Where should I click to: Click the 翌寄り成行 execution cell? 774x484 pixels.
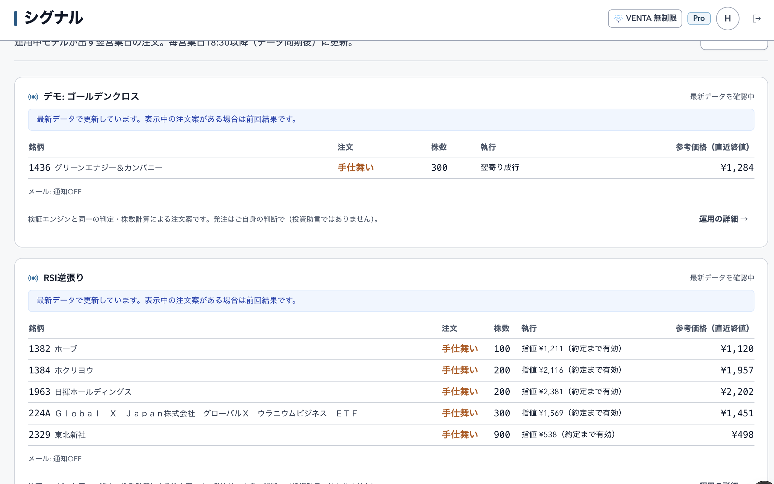[x=500, y=167]
